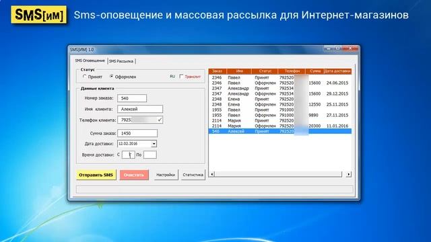Click the Номер заказа input field
Screen dimensions: 431x242
pos(132,98)
